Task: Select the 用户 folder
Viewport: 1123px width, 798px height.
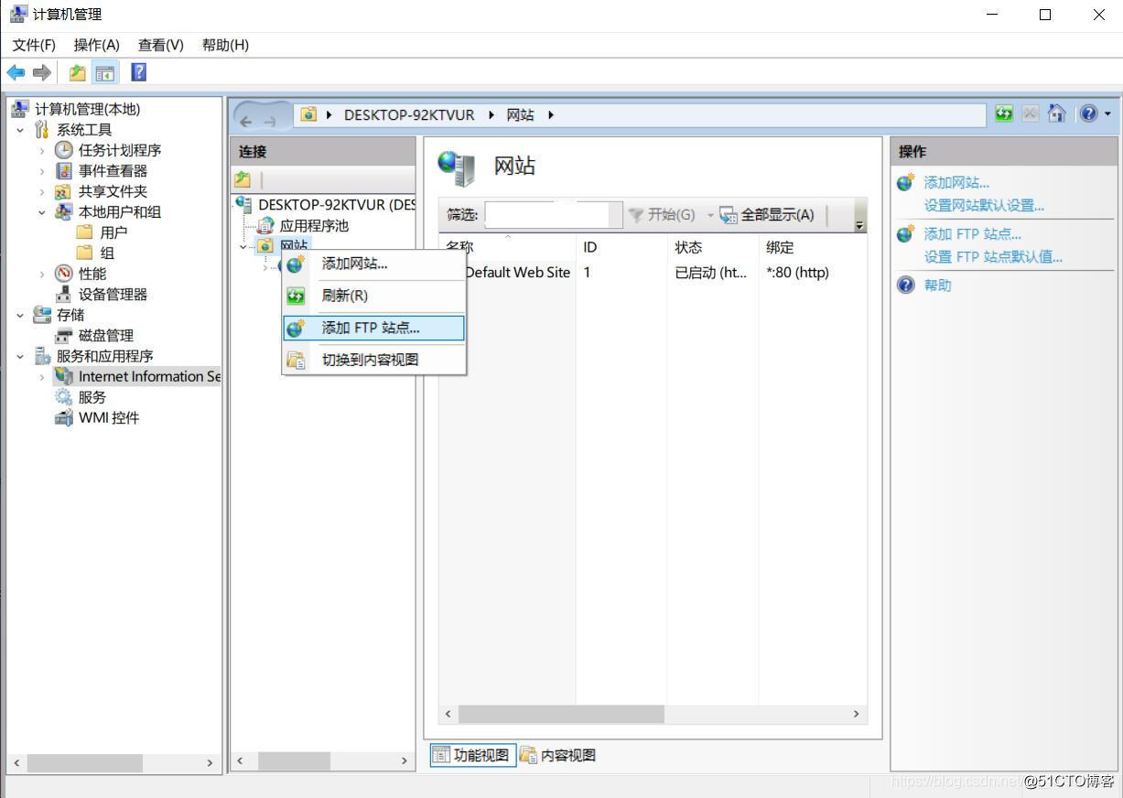Action: coord(113,232)
